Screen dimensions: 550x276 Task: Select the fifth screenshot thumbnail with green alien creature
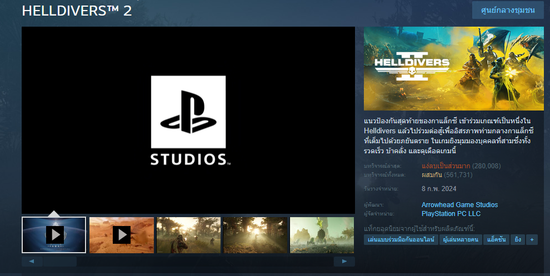coord(322,235)
